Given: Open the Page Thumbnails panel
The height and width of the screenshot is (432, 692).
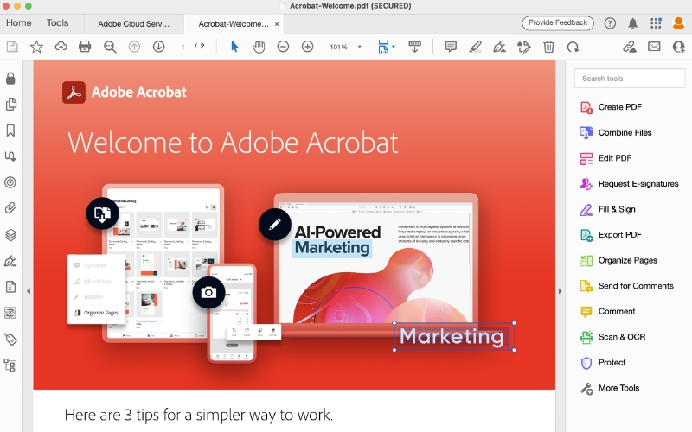Looking at the screenshot, I should click(10, 105).
